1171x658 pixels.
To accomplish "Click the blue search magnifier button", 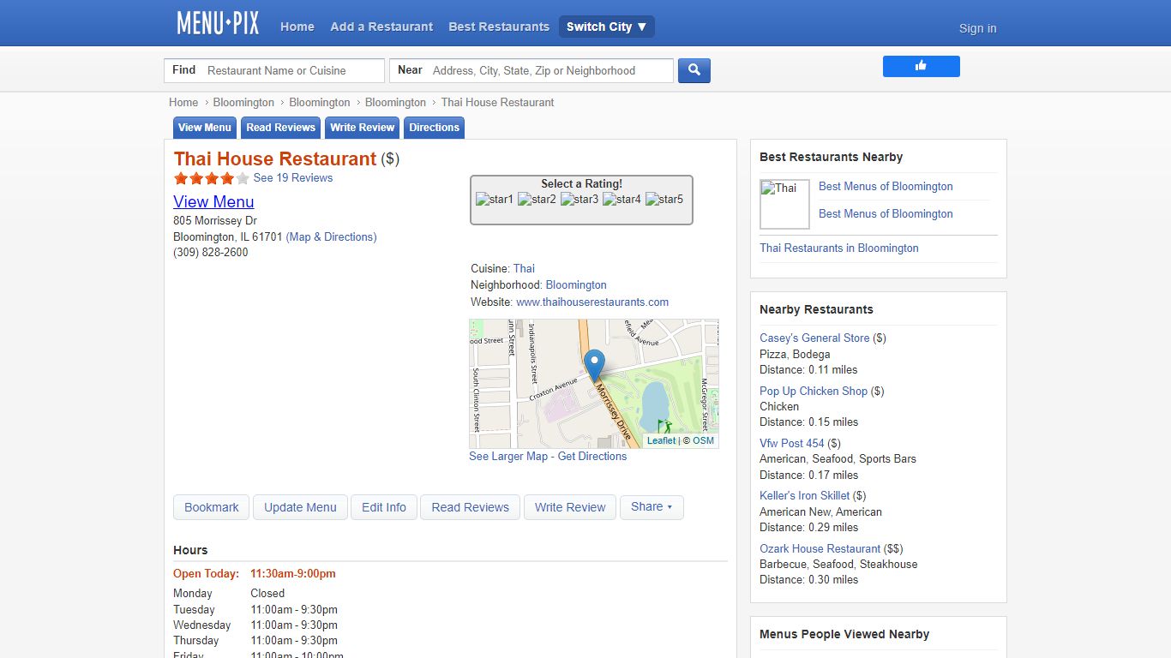I will coord(694,70).
